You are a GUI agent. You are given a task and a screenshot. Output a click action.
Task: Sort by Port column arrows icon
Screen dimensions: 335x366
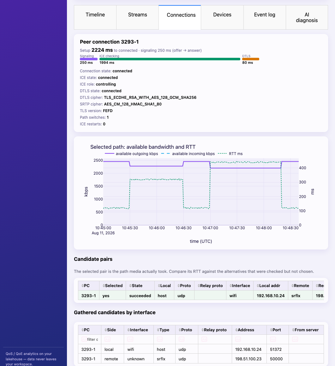pos(271,330)
